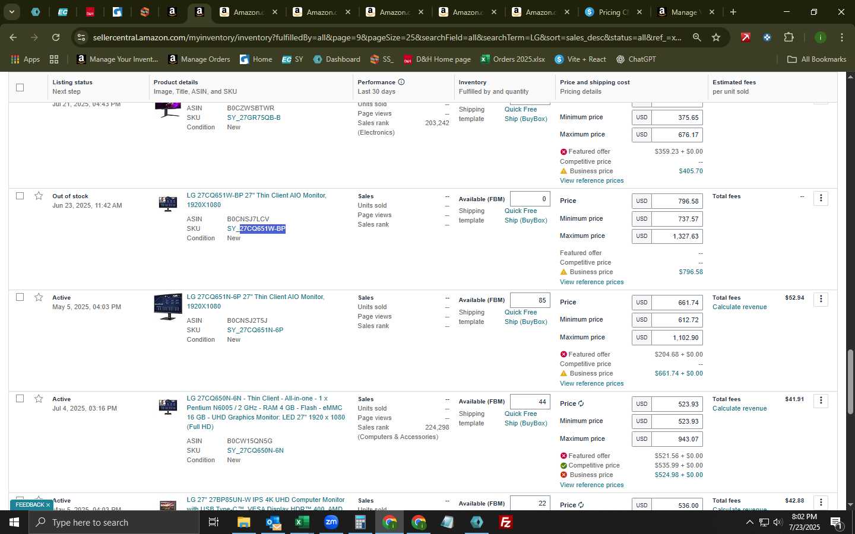The height and width of the screenshot is (534, 855).
Task: Switch to the Manage tab
Action: [685, 12]
